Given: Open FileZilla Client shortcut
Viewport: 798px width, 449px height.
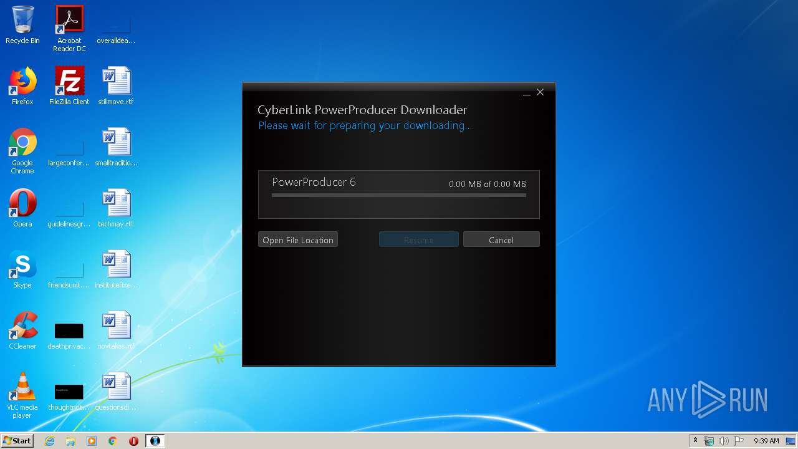Looking at the screenshot, I should (69, 86).
